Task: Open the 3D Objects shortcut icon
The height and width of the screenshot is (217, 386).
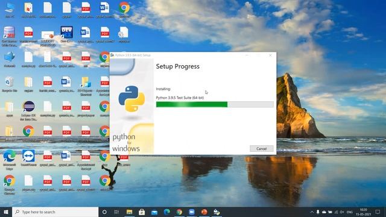Action: (x=86, y=86)
